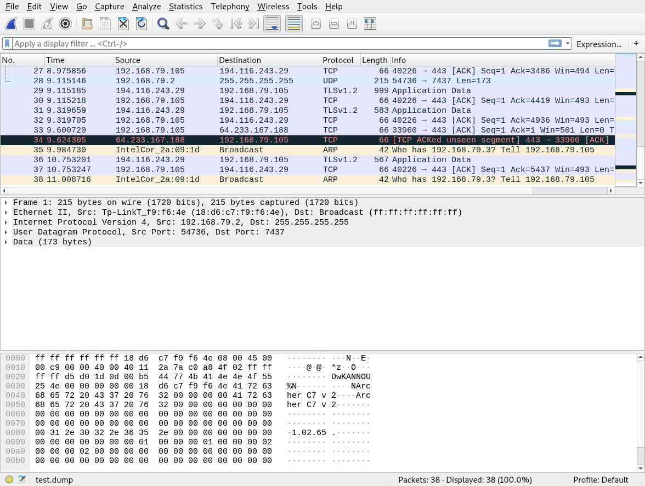Sort packets by Length column header

pyautogui.click(x=375, y=60)
